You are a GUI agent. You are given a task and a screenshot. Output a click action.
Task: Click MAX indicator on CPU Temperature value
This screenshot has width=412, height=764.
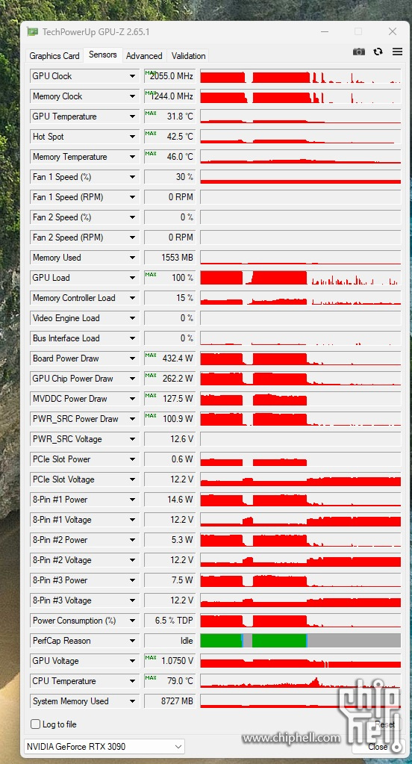151,677
